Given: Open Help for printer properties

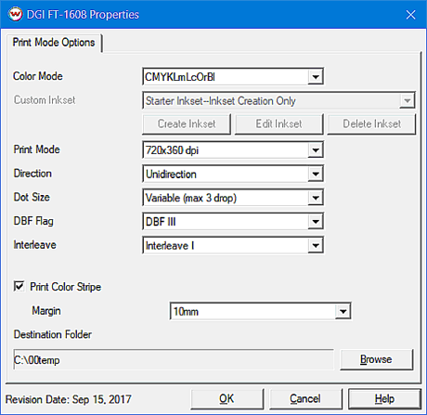Looking at the screenshot, I should [384, 398].
